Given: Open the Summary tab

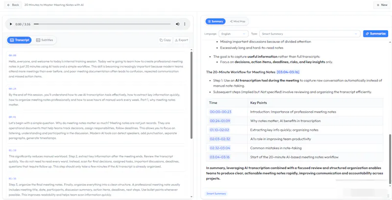Looking at the screenshot, I should (x=216, y=22).
